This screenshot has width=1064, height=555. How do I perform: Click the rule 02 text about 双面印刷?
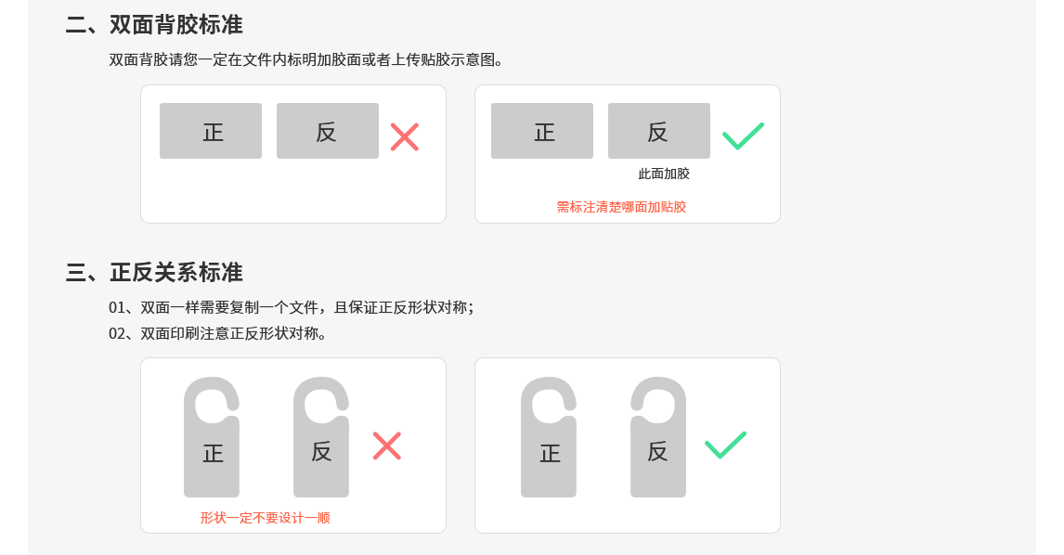click(x=218, y=333)
